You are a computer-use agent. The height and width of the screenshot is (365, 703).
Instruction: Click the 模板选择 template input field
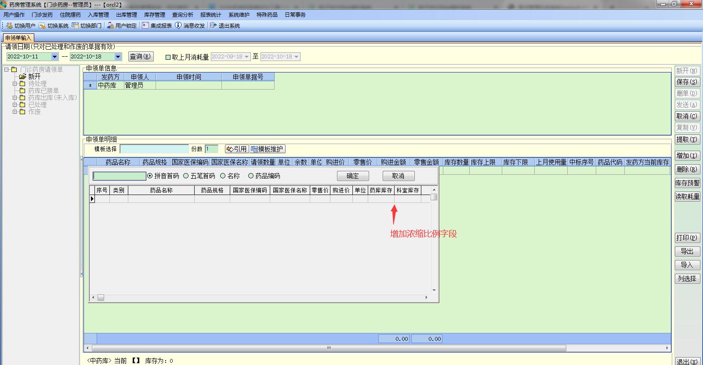(154, 149)
